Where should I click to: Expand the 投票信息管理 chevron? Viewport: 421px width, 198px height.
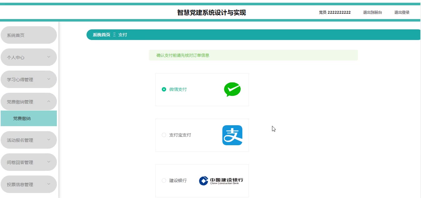tap(49, 184)
